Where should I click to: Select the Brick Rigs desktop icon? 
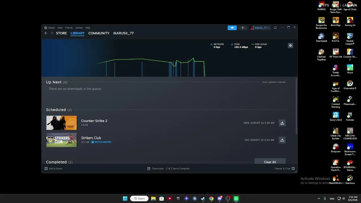(x=336, y=22)
